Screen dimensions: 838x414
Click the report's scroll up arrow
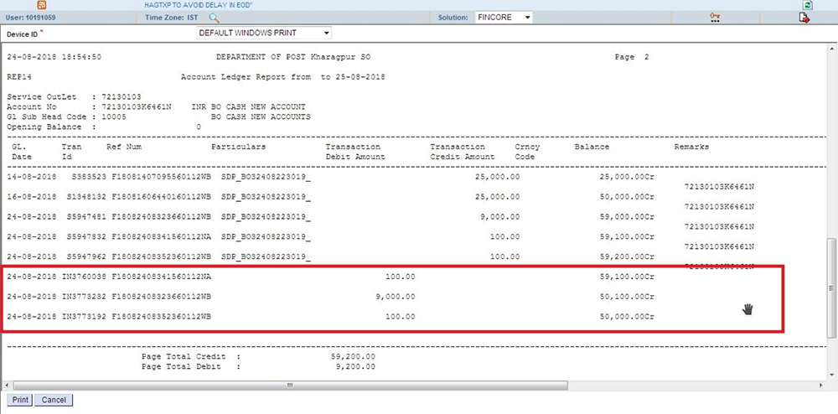(x=831, y=49)
